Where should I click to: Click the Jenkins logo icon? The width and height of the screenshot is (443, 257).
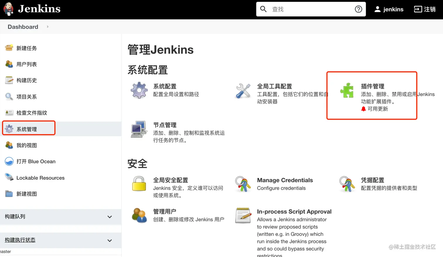point(8,9)
